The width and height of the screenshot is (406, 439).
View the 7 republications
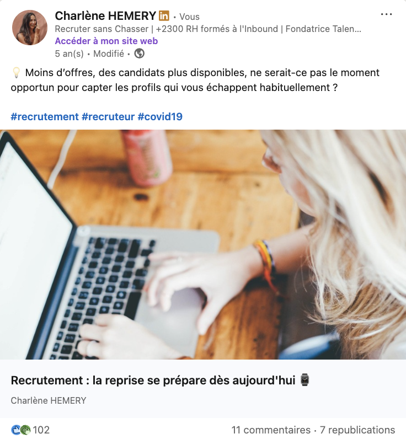tap(357, 430)
